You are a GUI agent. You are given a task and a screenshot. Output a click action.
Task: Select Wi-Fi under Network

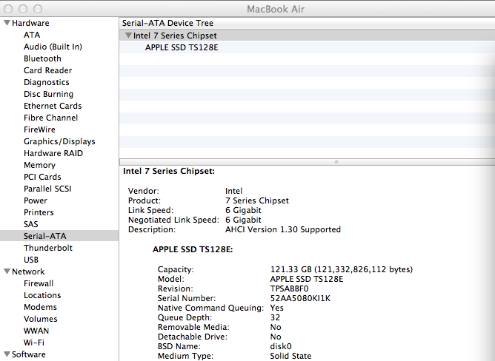click(34, 343)
